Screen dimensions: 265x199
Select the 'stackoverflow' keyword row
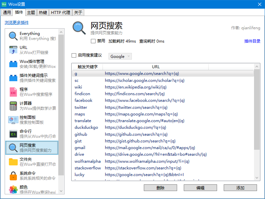click(163, 168)
